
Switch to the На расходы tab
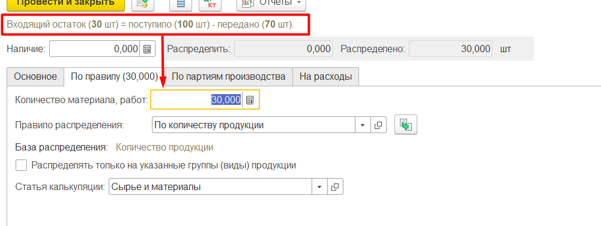point(325,77)
